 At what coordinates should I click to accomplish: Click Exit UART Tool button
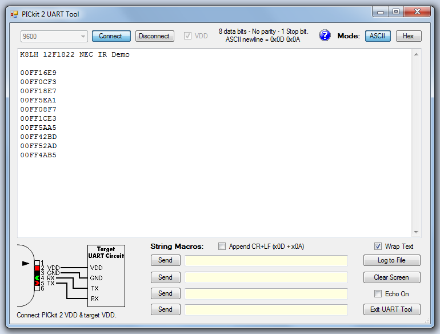click(x=391, y=309)
